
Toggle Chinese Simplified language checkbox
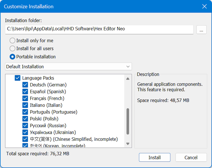click(25, 139)
